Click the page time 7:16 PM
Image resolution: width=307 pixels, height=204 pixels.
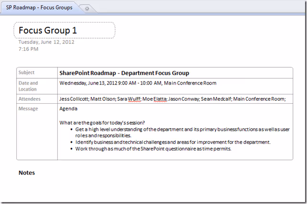coord(28,49)
